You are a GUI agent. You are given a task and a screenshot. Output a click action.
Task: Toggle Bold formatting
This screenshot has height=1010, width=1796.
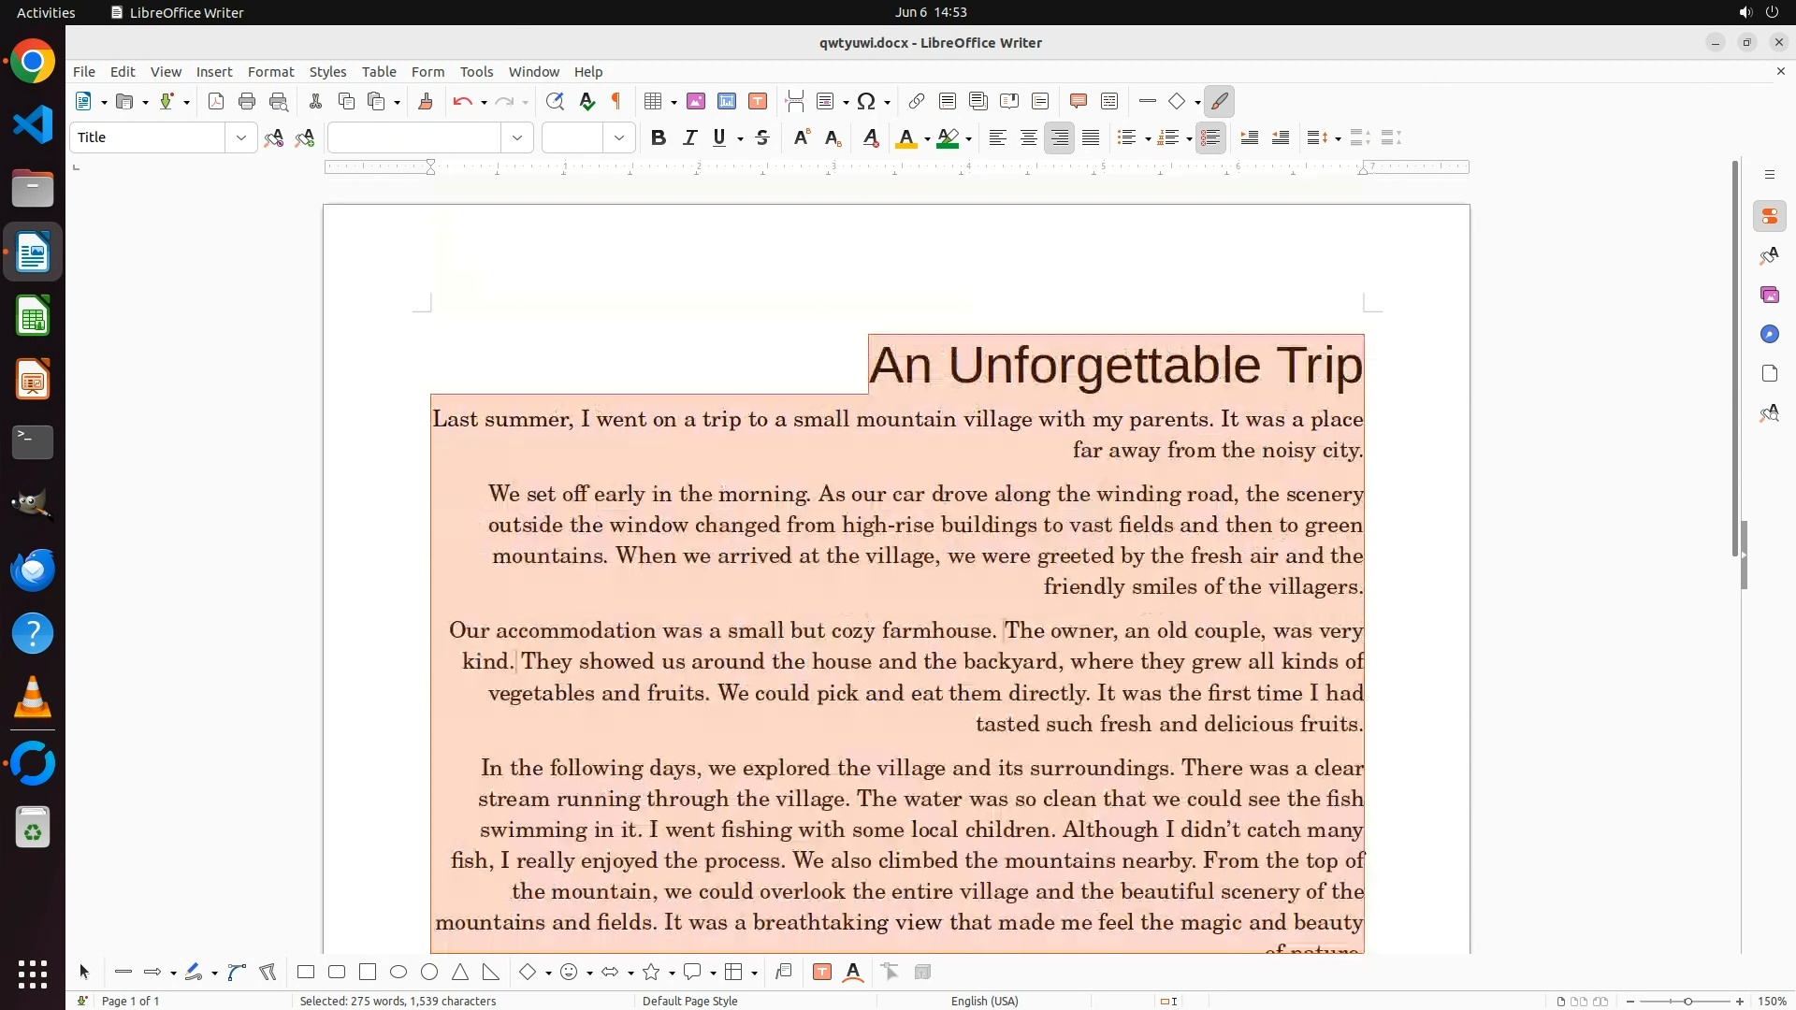tap(659, 138)
